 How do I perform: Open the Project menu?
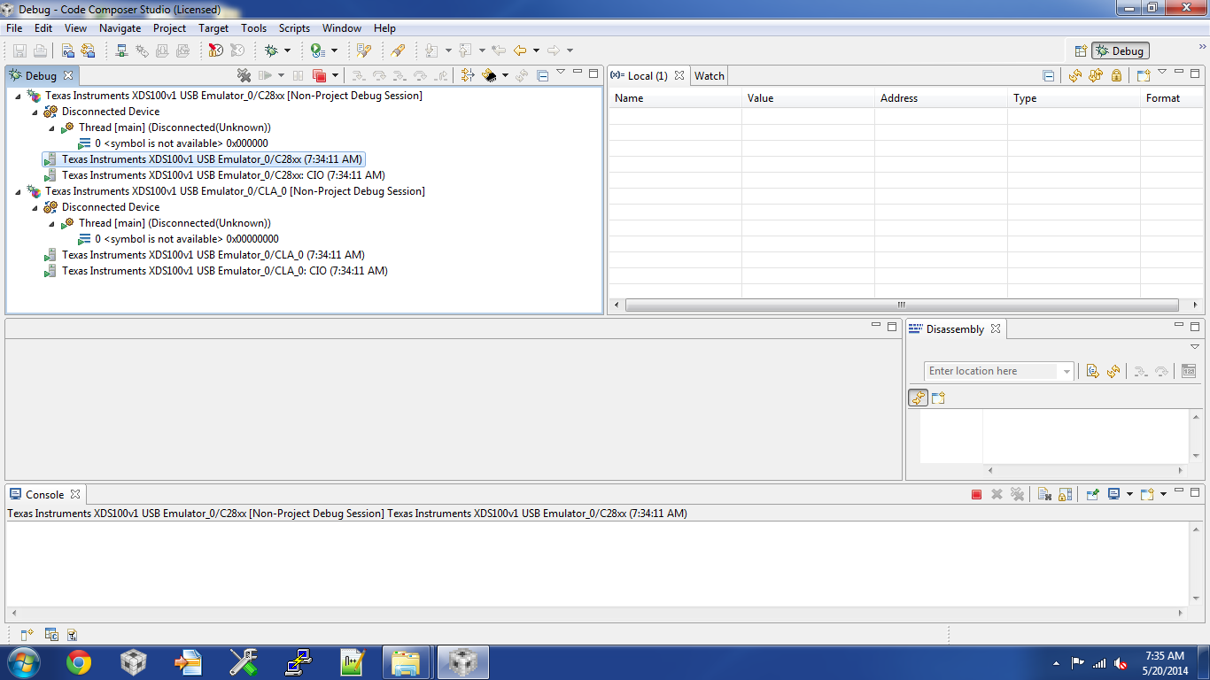169,28
